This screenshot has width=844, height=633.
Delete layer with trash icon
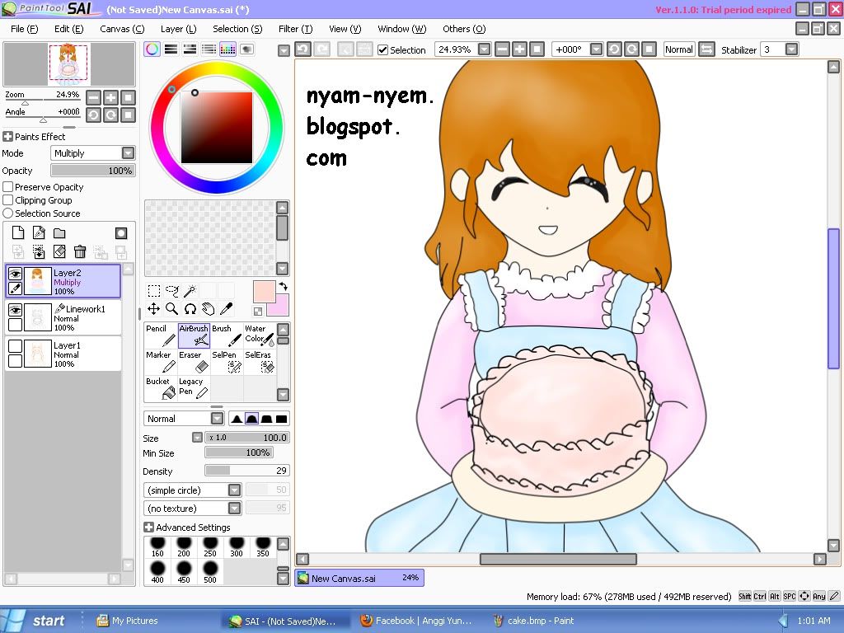[x=80, y=251]
